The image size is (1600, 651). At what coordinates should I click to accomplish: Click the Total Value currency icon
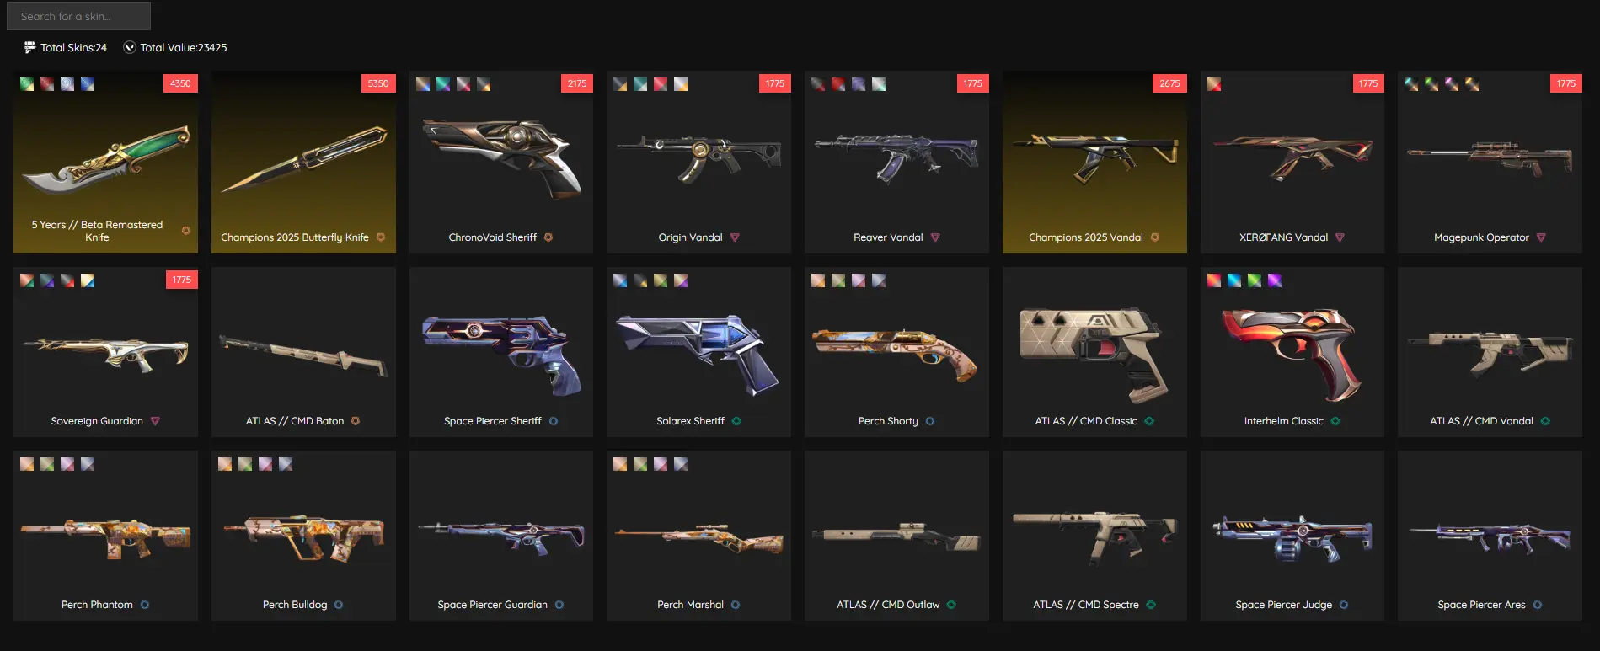pyautogui.click(x=130, y=48)
